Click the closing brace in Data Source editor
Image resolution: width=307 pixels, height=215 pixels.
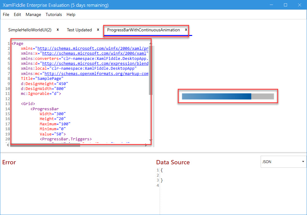tap(162, 180)
